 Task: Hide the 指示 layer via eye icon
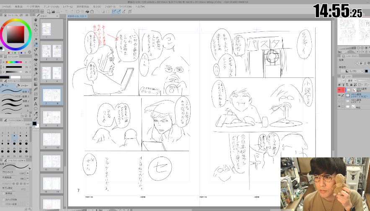tap(339, 90)
